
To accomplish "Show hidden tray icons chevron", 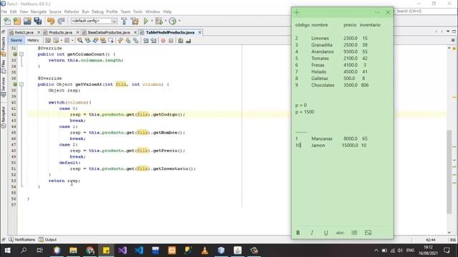I will 376,251.
